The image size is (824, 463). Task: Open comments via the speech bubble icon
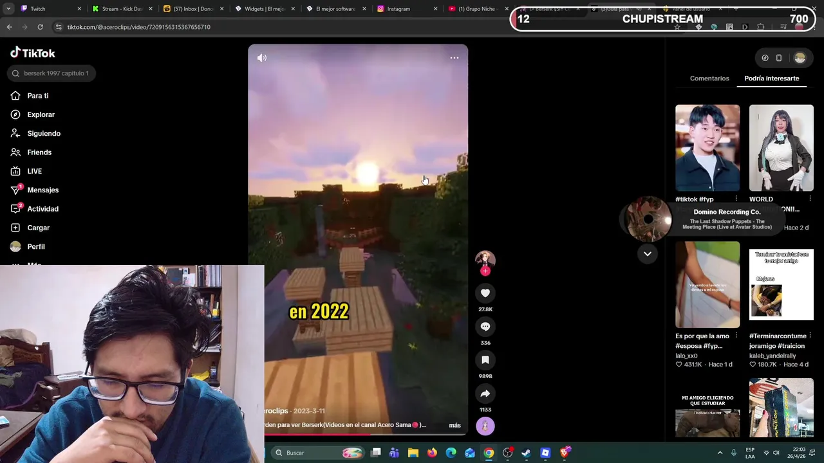485,327
